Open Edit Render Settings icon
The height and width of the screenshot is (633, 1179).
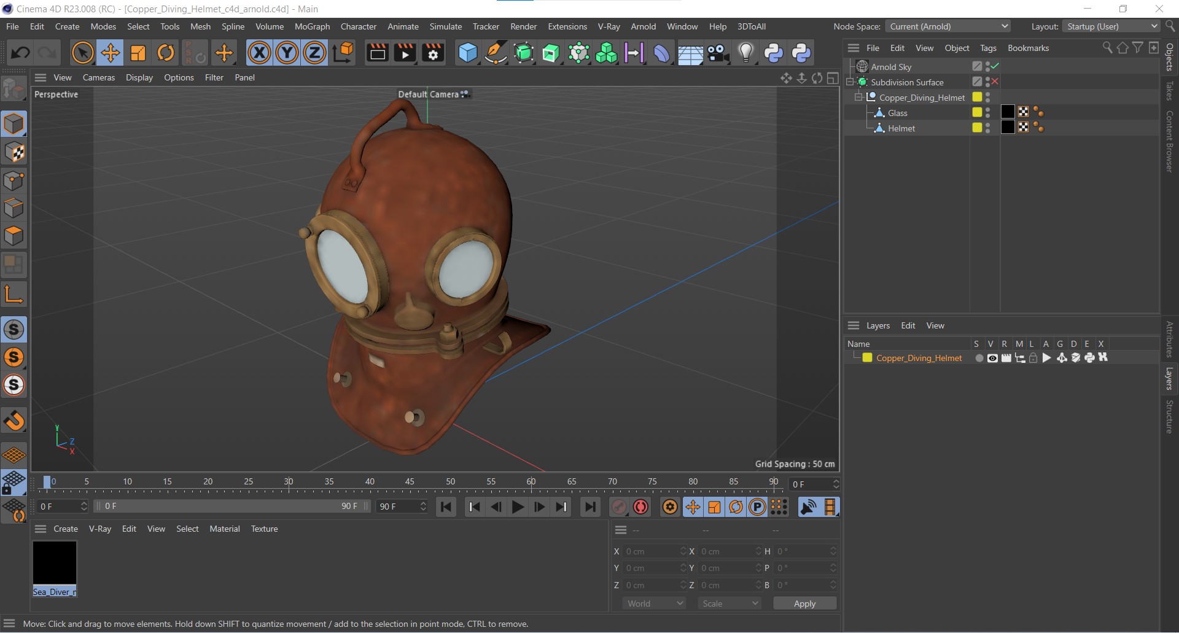[x=433, y=53]
